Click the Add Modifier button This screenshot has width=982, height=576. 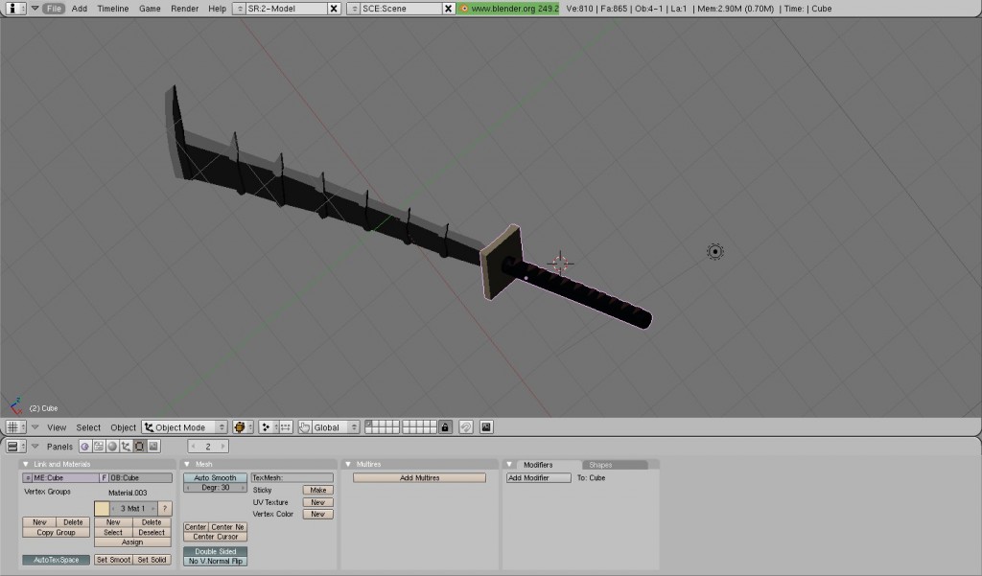click(537, 477)
